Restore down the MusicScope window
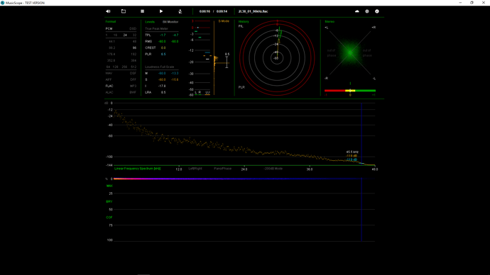 coord(472,3)
